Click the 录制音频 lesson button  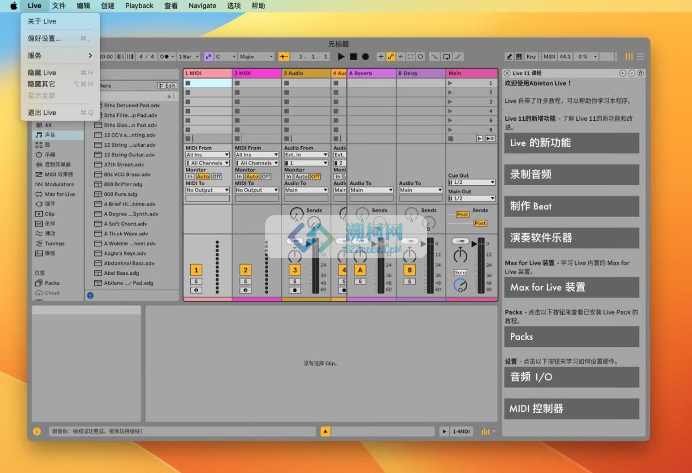pos(571,174)
